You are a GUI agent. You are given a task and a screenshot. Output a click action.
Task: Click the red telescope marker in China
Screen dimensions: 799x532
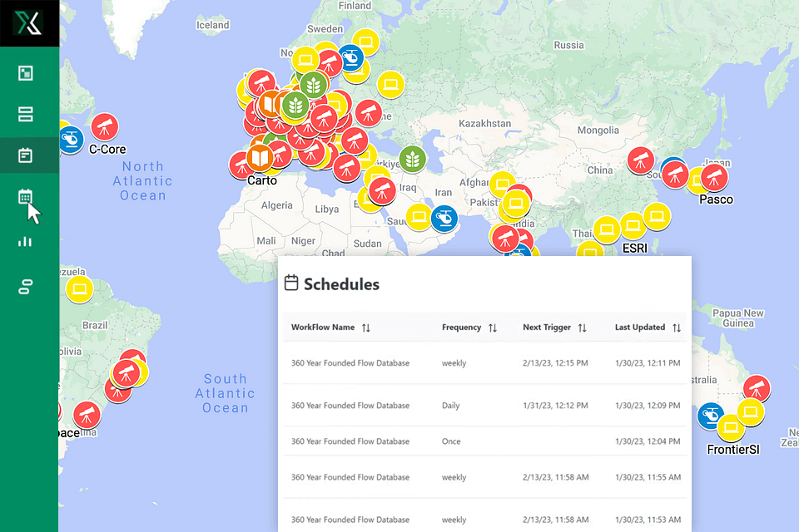(641, 160)
